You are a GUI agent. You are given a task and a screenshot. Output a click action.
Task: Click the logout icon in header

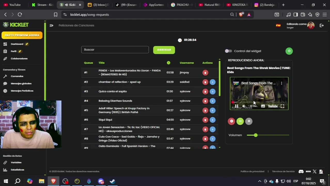(x=321, y=25)
